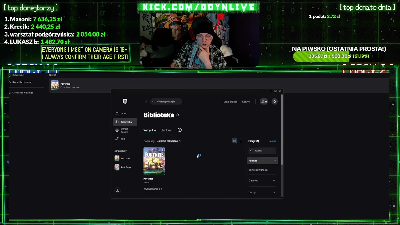Screen dimensions: 400x225
Task: Click the Nazwa filter search icon
Action: pos(251,151)
